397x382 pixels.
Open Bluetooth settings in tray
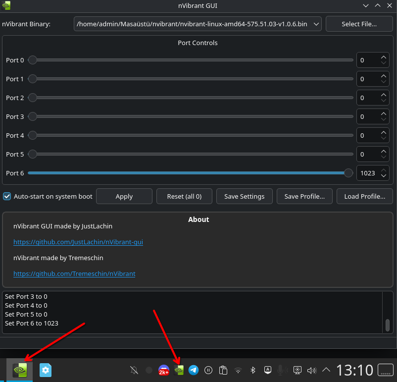pyautogui.click(x=252, y=370)
